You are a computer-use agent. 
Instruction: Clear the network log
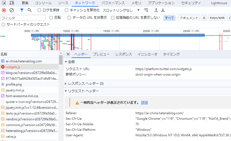click(x=11, y=10)
